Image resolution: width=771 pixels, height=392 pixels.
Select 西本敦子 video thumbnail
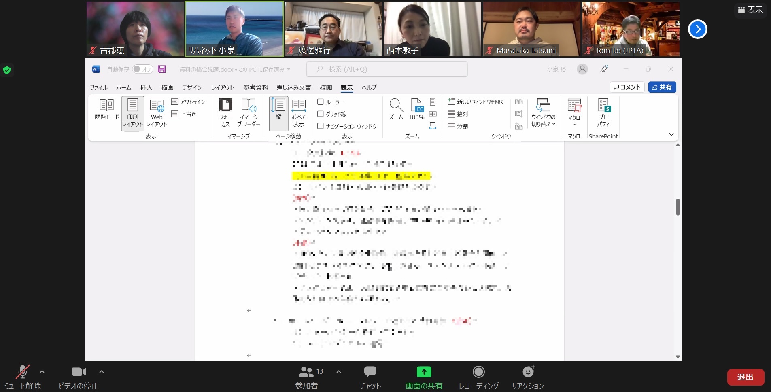pyautogui.click(x=432, y=29)
